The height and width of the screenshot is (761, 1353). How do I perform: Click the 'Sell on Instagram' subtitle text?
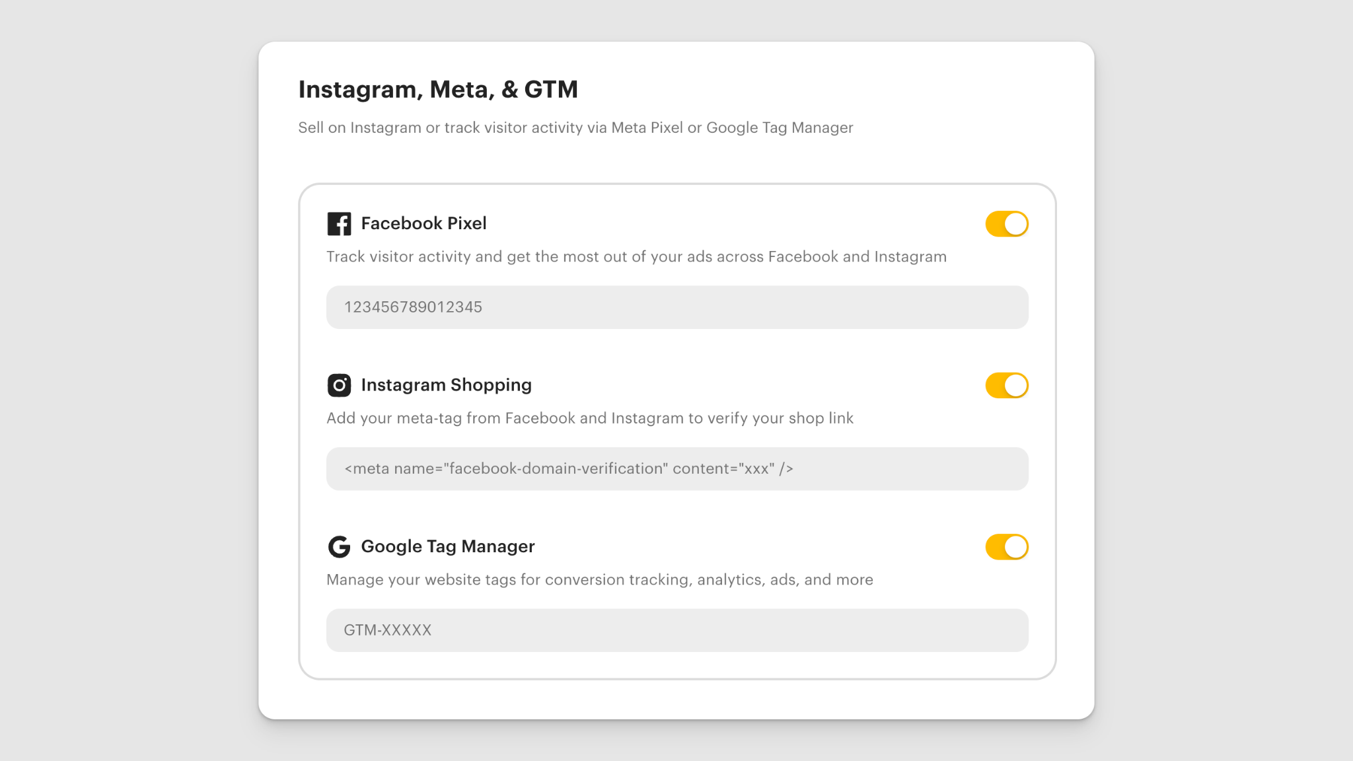tap(575, 127)
